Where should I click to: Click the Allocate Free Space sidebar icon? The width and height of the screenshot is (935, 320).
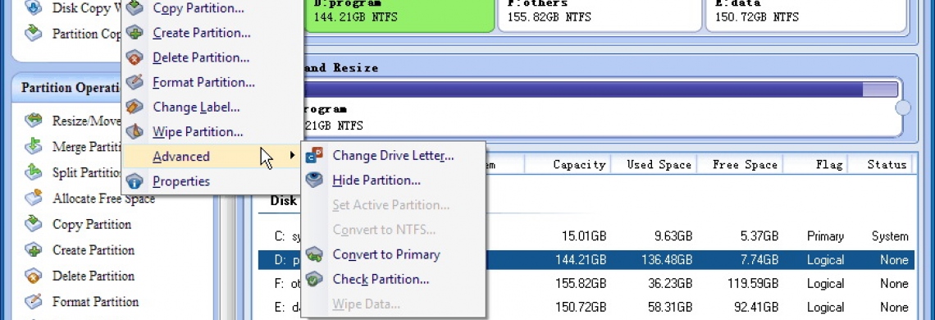tap(34, 198)
